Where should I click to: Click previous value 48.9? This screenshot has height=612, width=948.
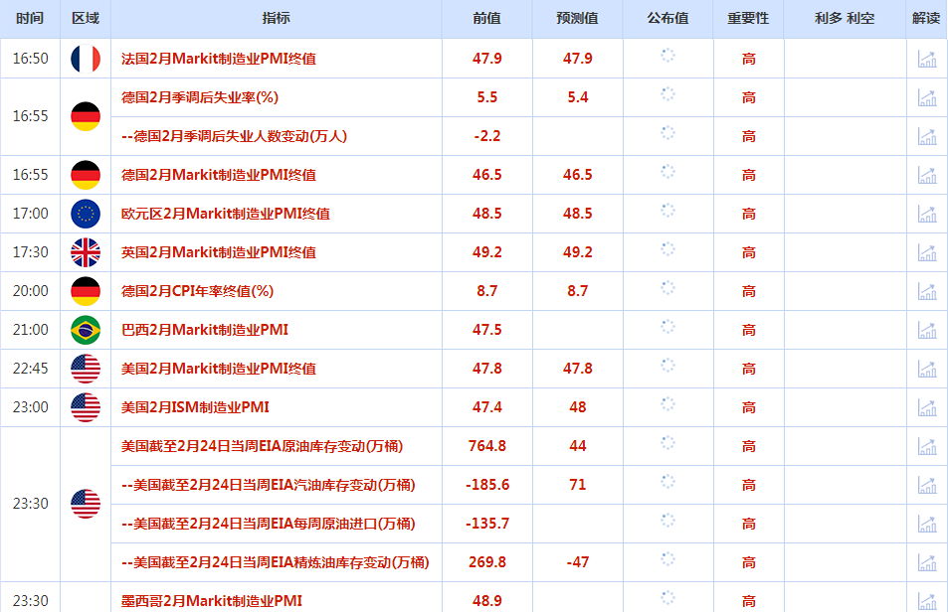487,601
